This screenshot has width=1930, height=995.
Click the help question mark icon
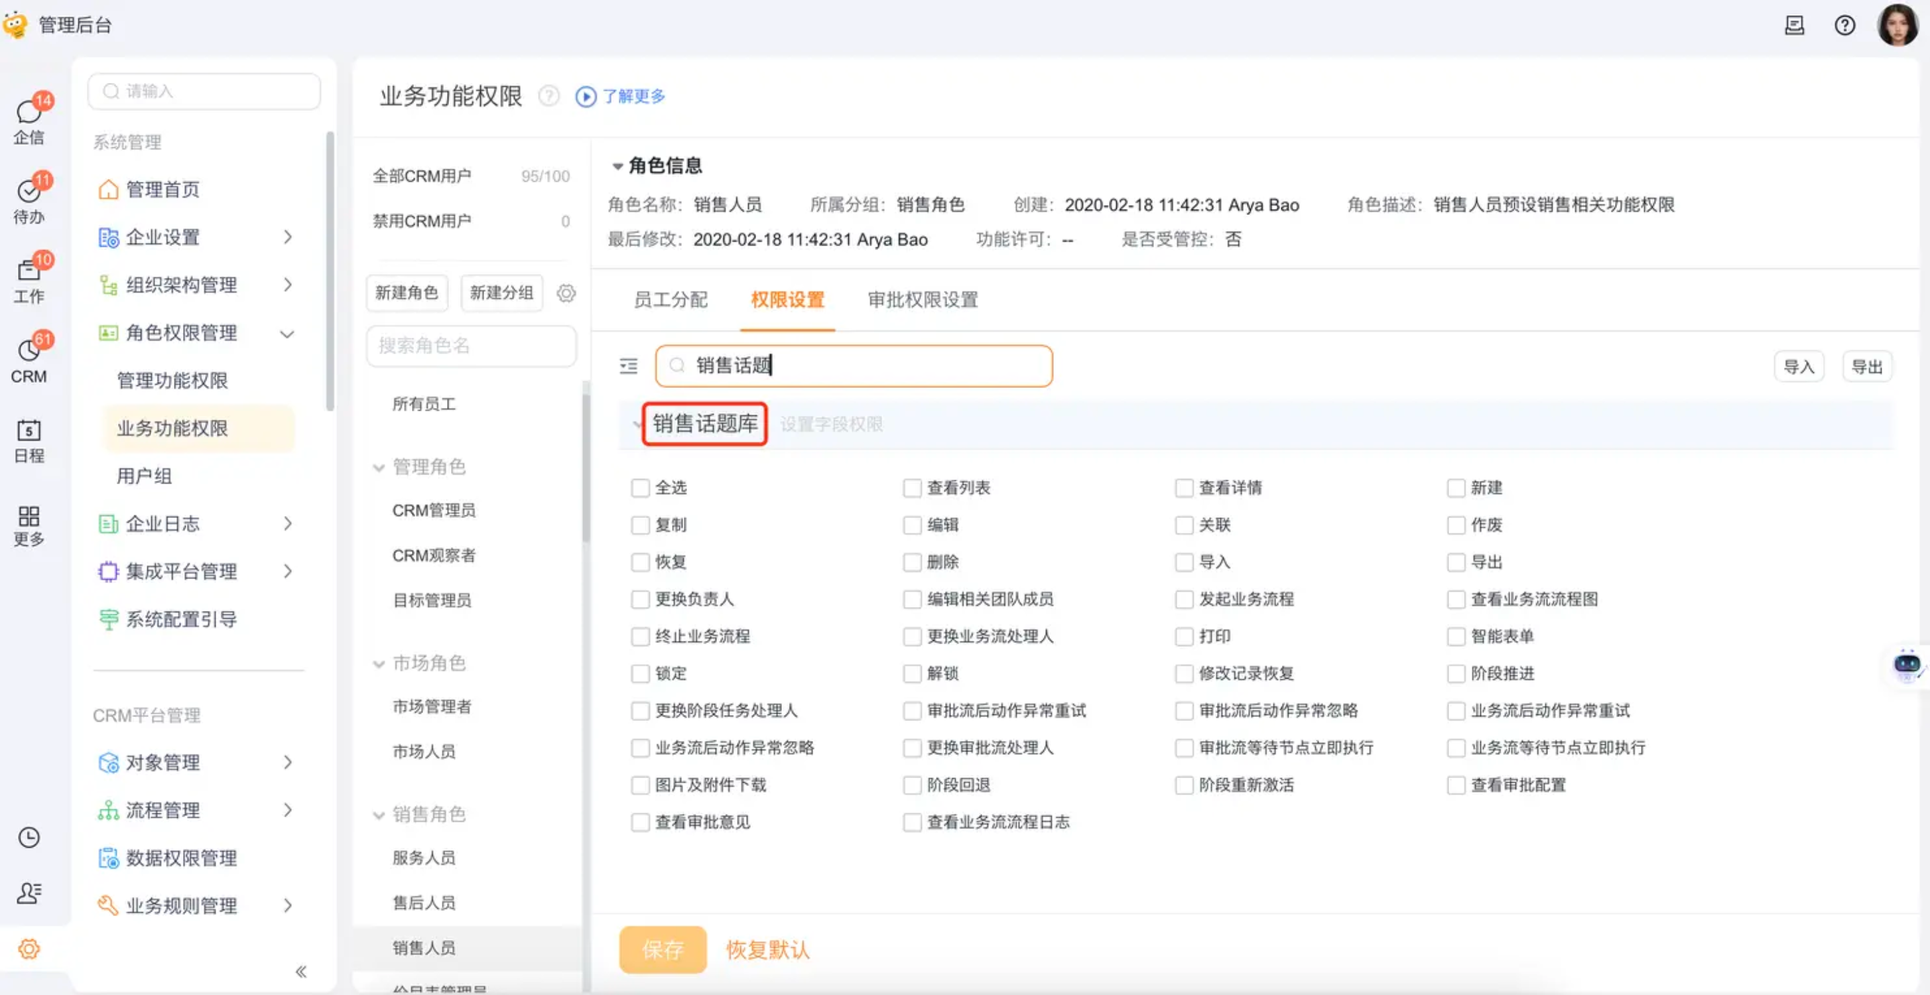[1844, 25]
